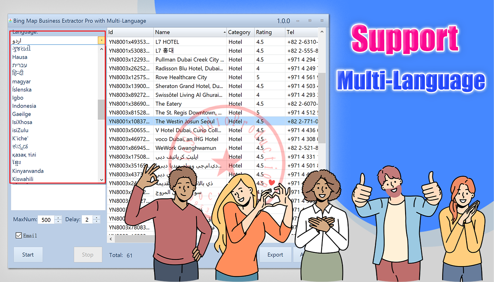Decrease the MaxNum value with down arrow
Viewport: 494px width, 282px height.
coord(58,222)
